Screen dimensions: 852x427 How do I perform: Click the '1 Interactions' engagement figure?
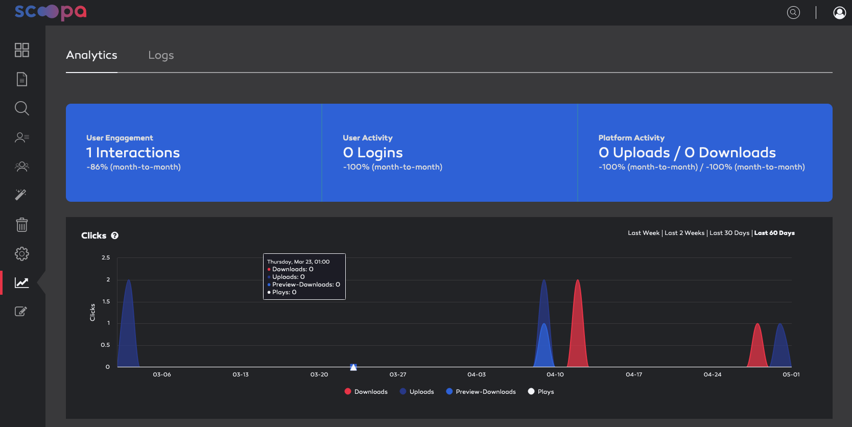[133, 153]
